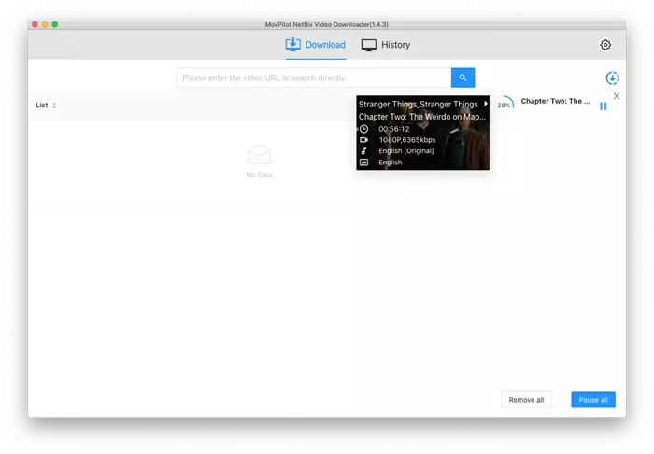Click the subtitle icon beside English
Image resolution: width=654 pixels, height=454 pixels.
coord(363,163)
